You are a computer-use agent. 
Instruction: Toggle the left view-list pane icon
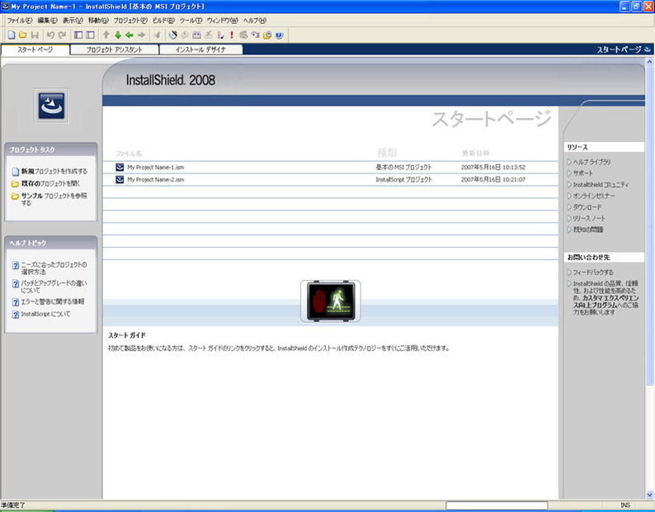(78, 36)
